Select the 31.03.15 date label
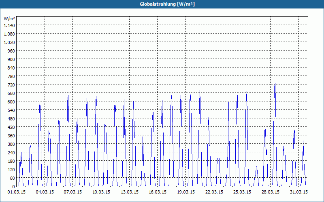Screen dimensions: 324x202 (x=298, y=192)
